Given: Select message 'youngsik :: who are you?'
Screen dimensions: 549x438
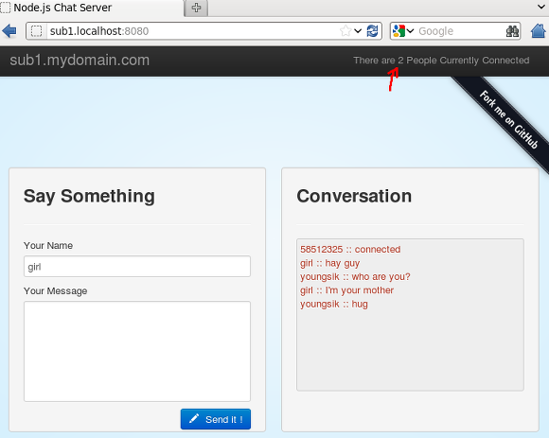Looking at the screenshot, I should (355, 277).
